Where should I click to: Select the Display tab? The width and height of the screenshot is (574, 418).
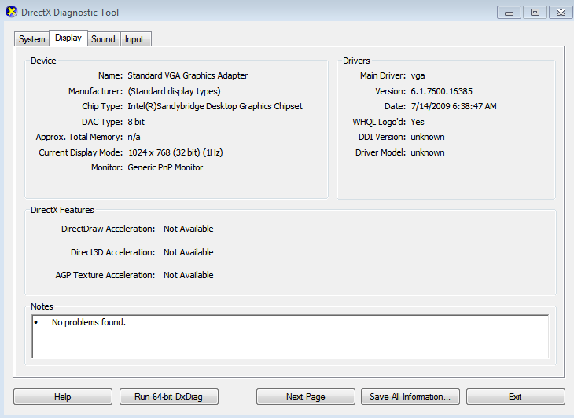tap(68, 38)
